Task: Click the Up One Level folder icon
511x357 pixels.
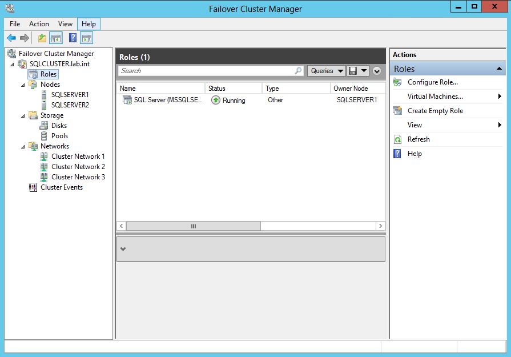Action: point(42,38)
